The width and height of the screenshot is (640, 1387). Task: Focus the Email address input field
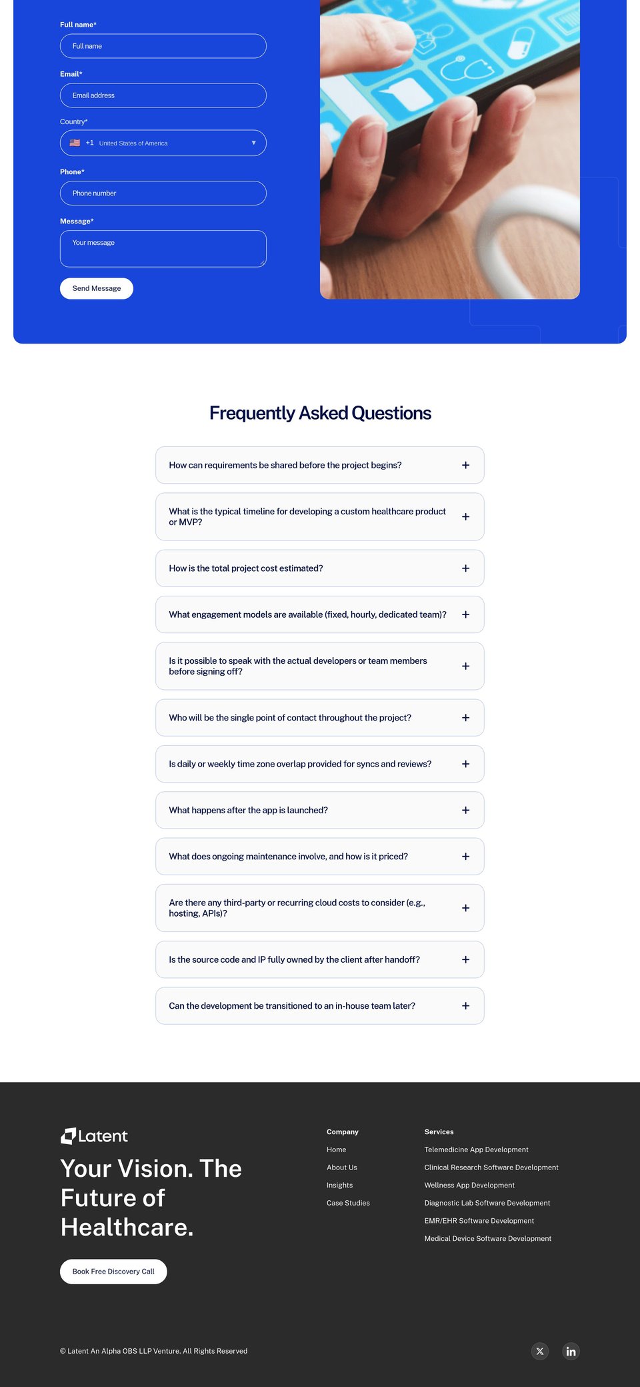163,95
